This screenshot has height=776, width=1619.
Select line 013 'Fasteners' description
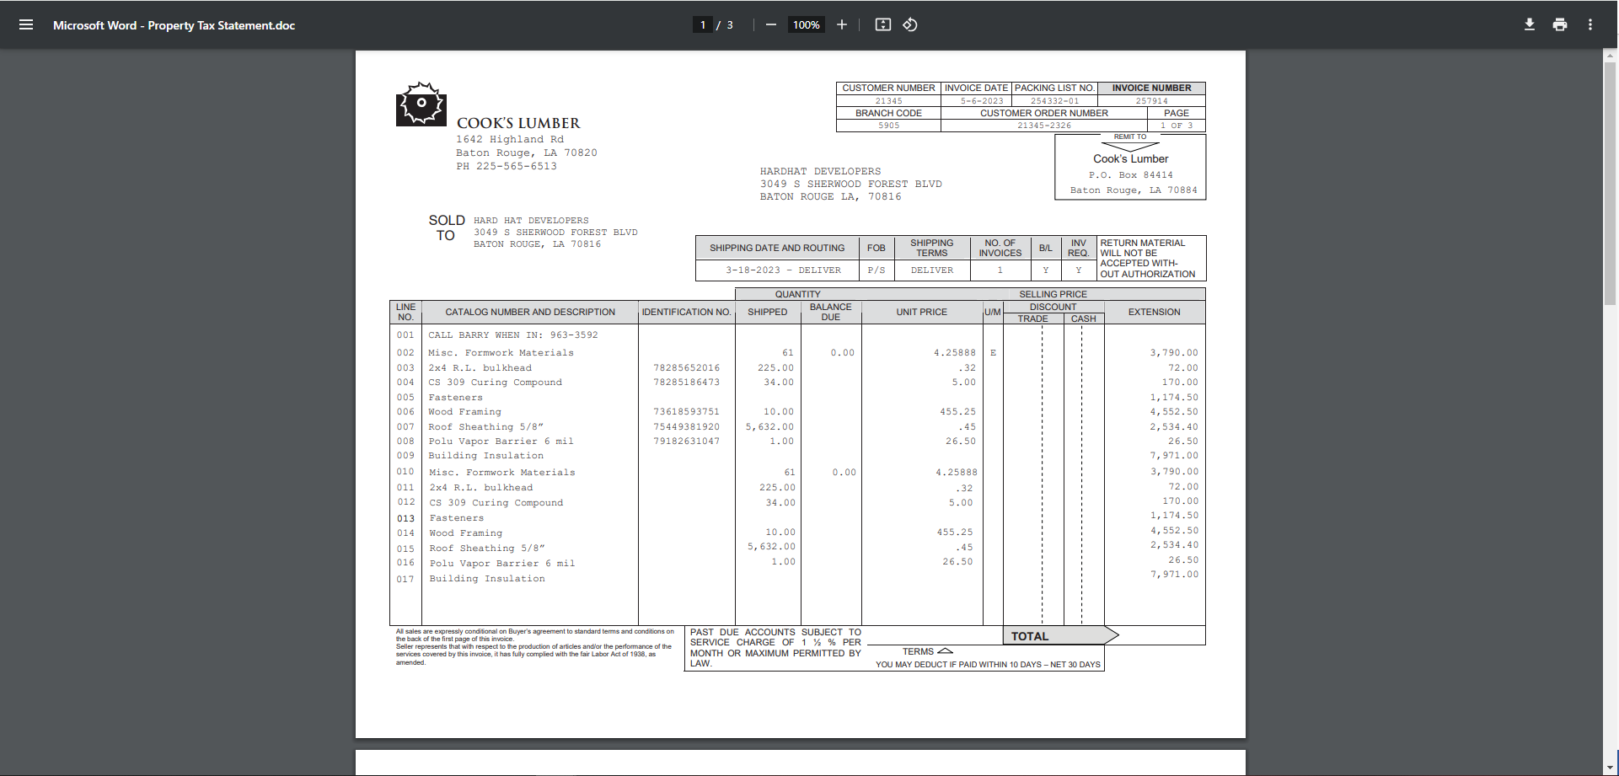tap(457, 518)
